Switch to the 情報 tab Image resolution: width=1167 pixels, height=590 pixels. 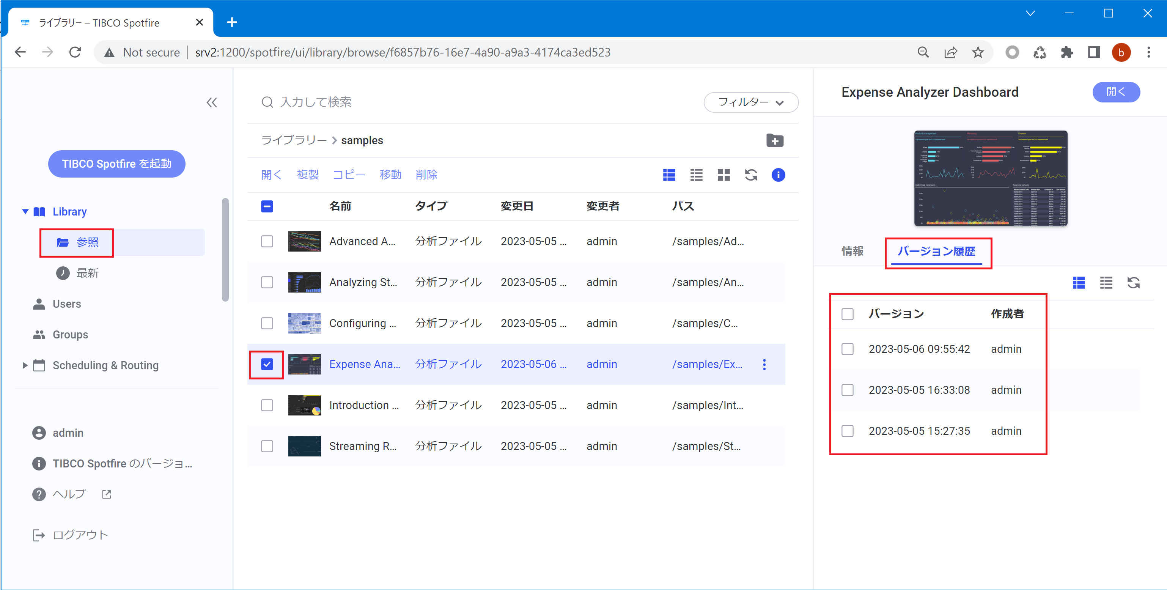[x=852, y=251]
